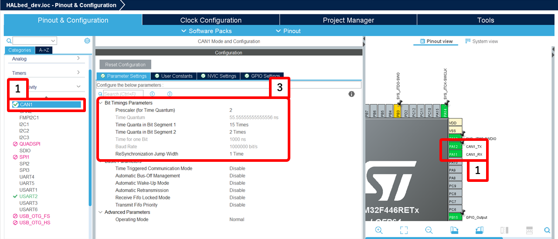Screen dimensions: 558x239
Task: Collapse the Connectivity category
Action: [x=78, y=86]
